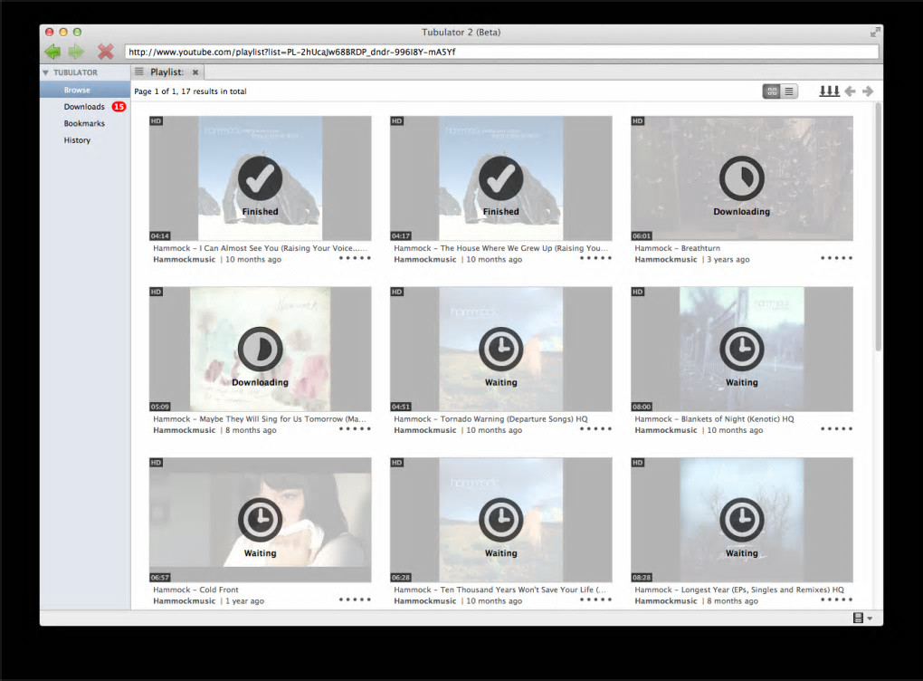This screenshot has height=681, width=923.
Task: Open the Blankets of Night thumbnail
Action: (742, 349)
